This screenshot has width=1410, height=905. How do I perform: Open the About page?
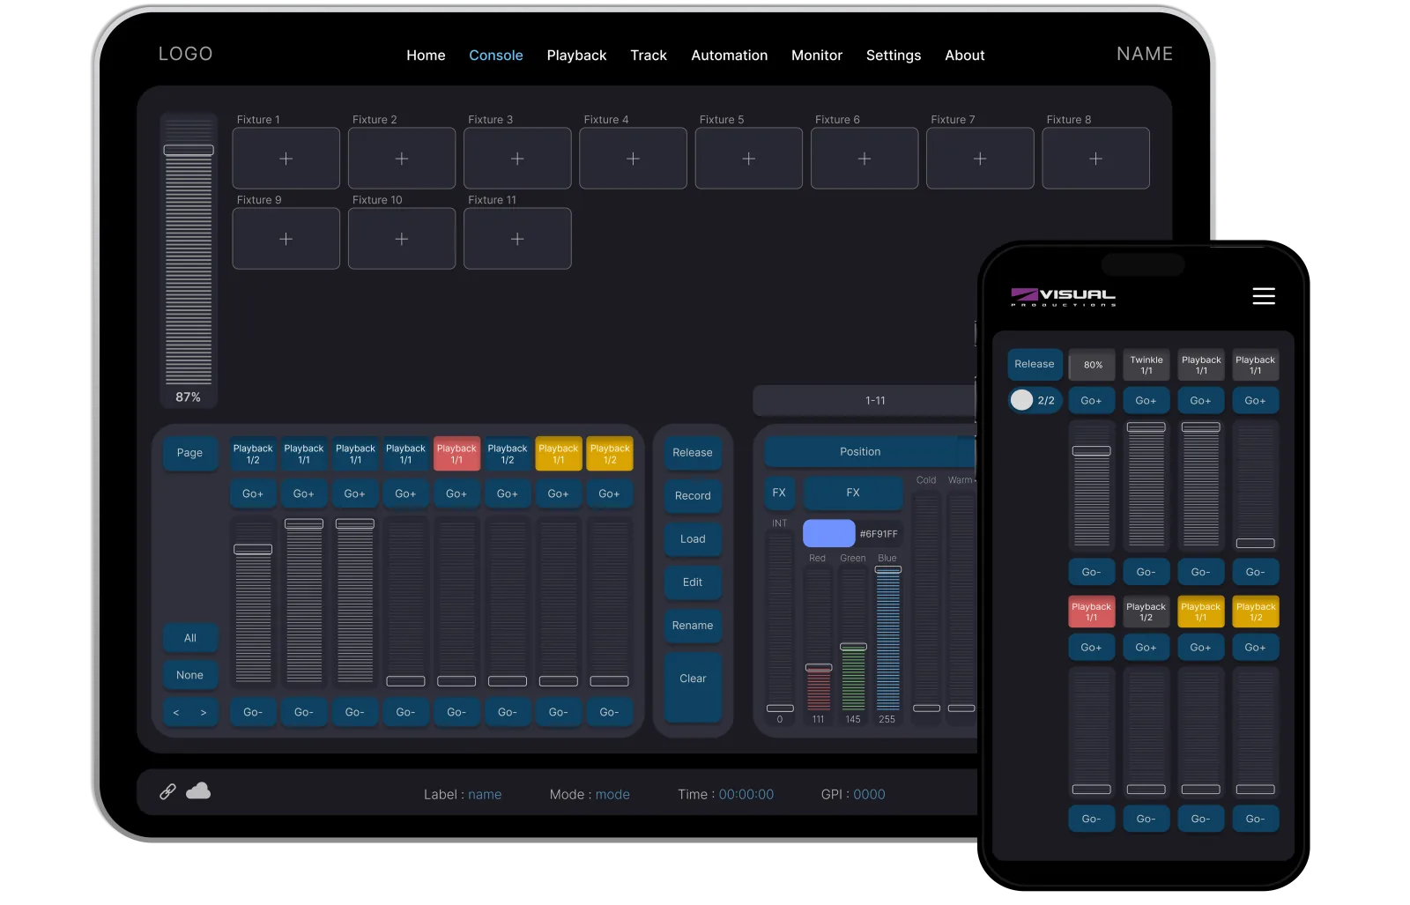click(x=965, y=56)
